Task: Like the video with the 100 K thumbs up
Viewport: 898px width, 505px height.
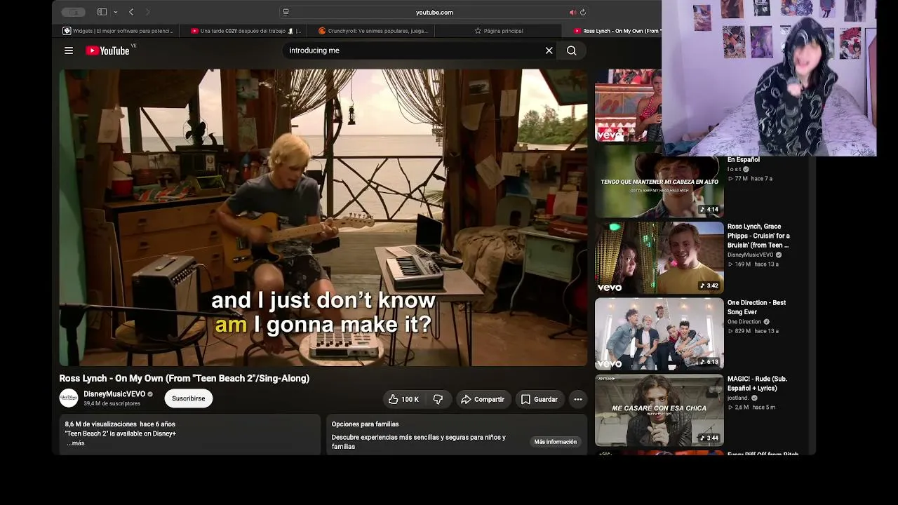Action: pos(403,399)
